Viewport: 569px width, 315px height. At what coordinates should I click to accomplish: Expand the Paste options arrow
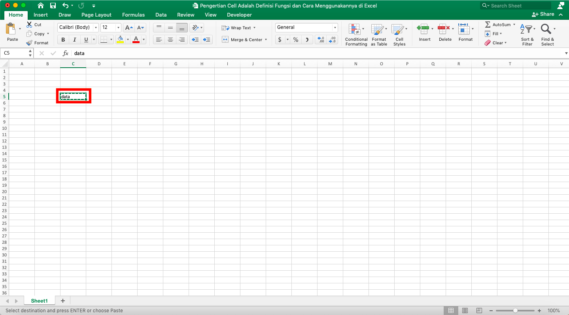(x=20, y=29)
